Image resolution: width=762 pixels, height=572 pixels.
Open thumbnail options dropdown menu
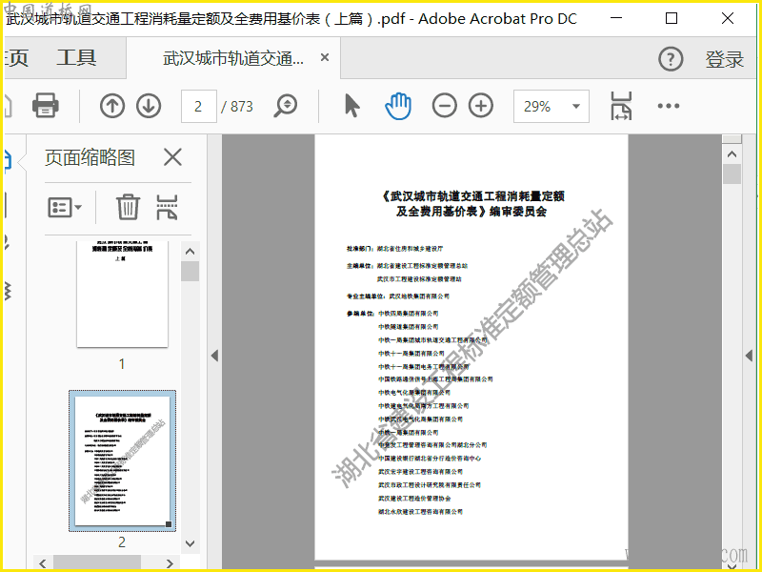65,207
